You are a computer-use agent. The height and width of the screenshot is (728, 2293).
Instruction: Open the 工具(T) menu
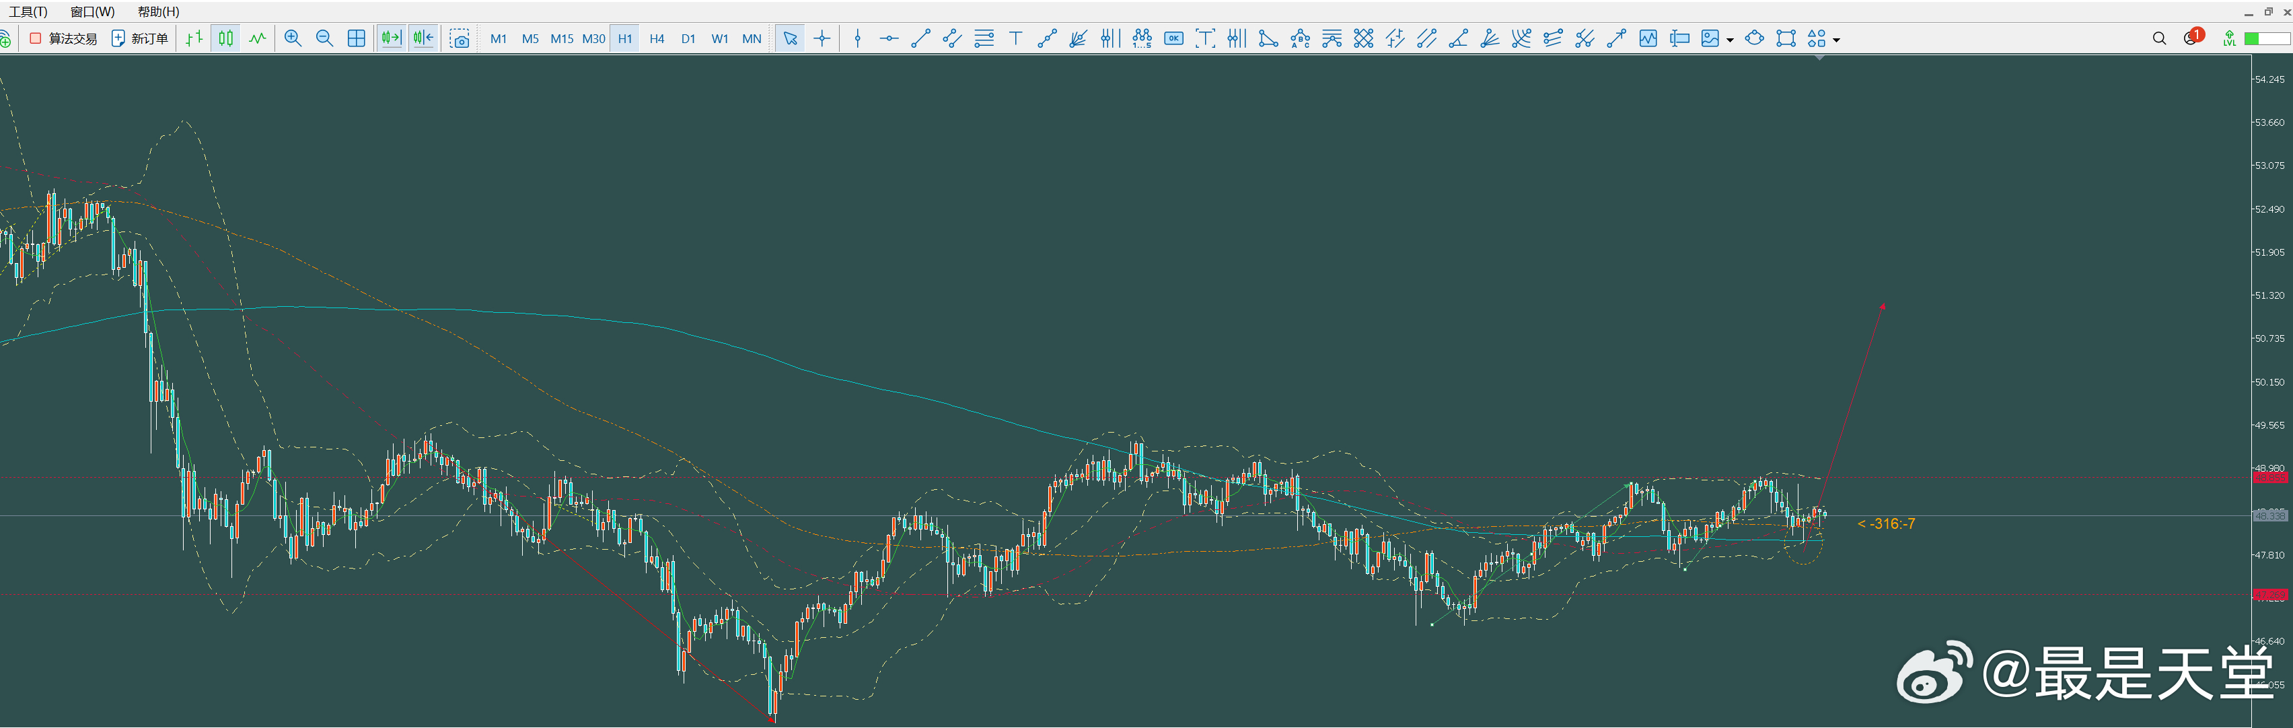[x=28, y=11]
